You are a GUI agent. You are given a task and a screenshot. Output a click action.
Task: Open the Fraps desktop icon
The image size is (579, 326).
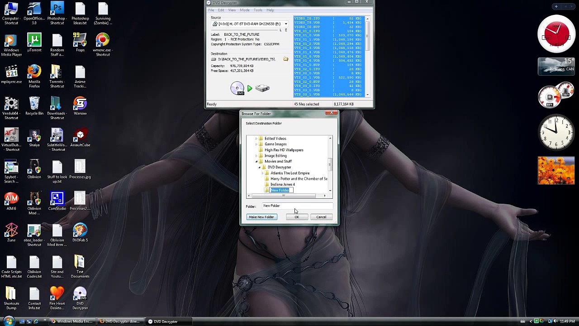pyautogui.click(x=80, y=43)
